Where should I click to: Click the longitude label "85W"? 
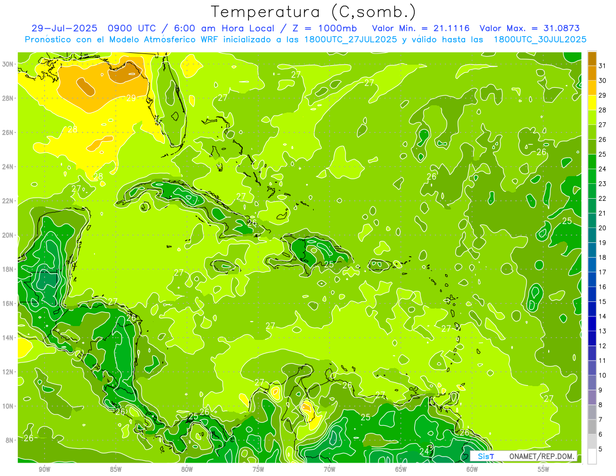coord(115,469)
